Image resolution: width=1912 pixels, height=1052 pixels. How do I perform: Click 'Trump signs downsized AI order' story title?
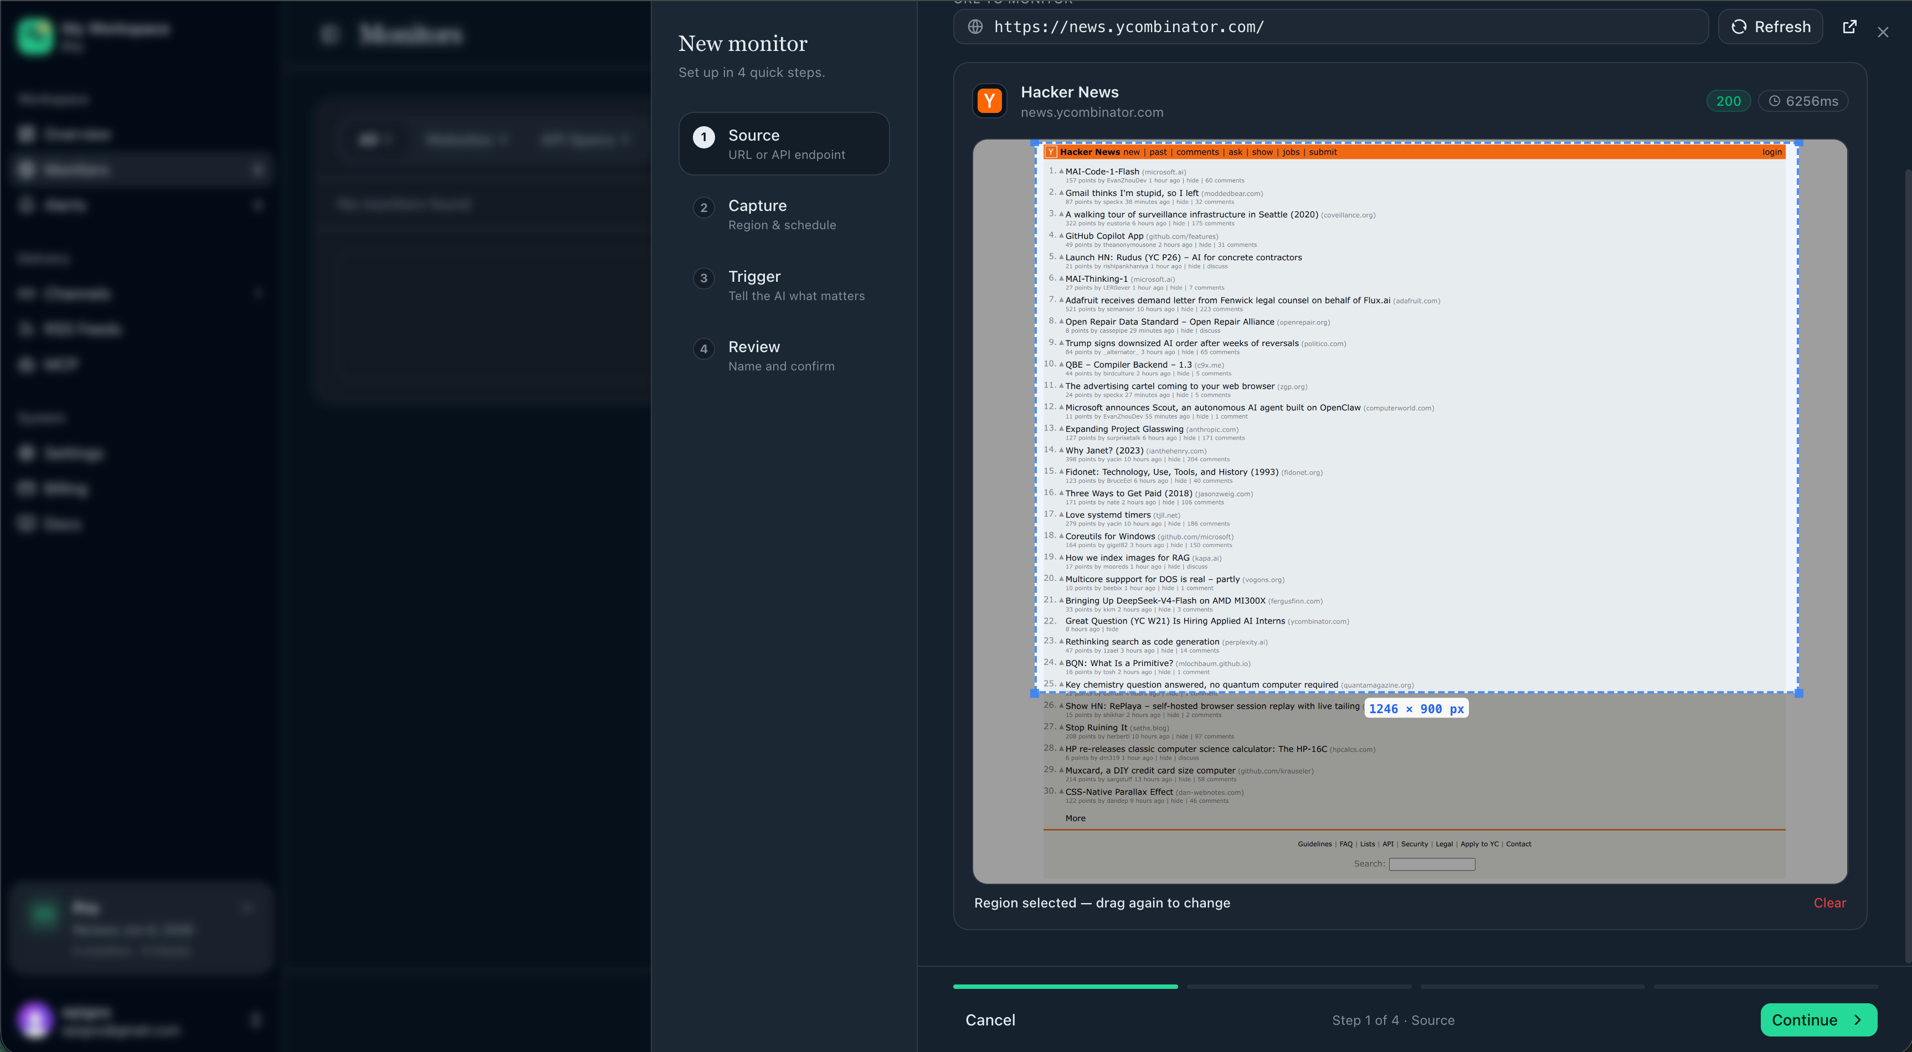click(x=1181, y=343)
